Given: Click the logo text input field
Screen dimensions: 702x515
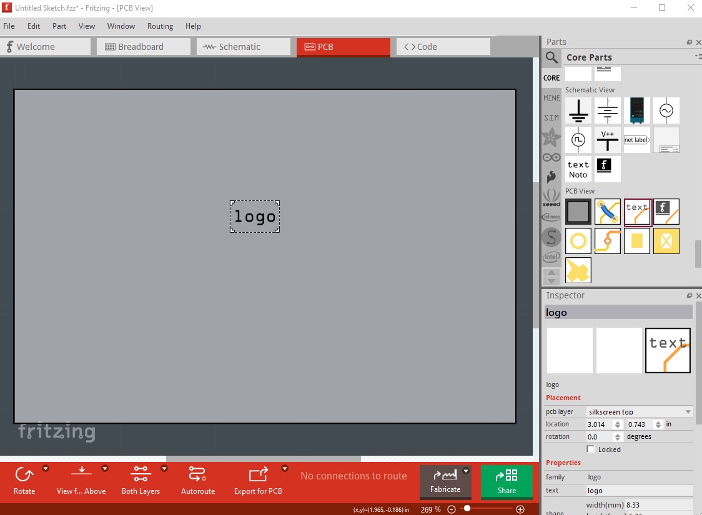Looking at the screenshot, I should [x=640, y=491].
